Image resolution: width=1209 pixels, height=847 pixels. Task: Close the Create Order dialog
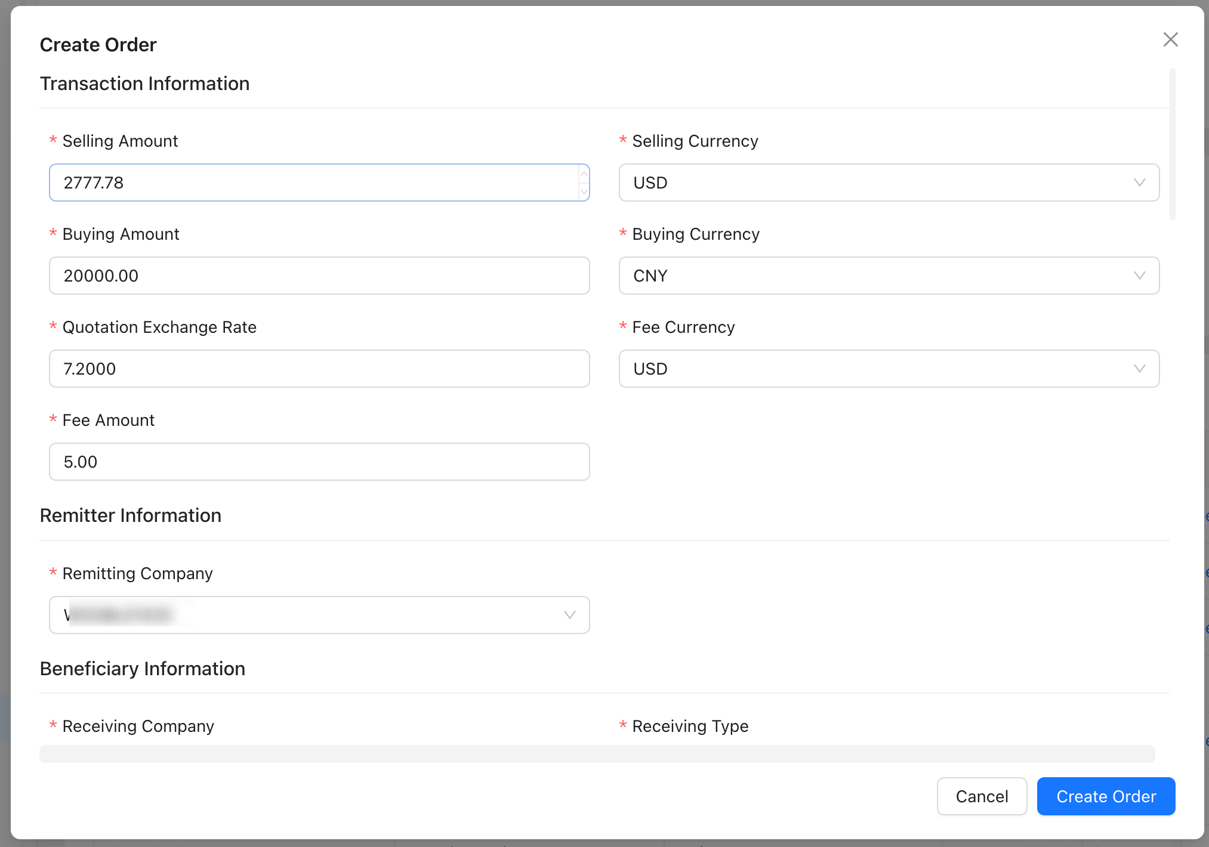[x=1170, y=39]
